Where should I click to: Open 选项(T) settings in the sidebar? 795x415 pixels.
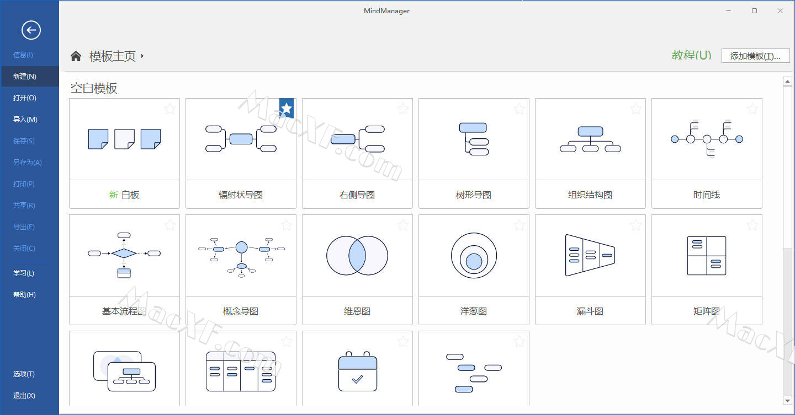pyautogui.click(x=29, y=374)
